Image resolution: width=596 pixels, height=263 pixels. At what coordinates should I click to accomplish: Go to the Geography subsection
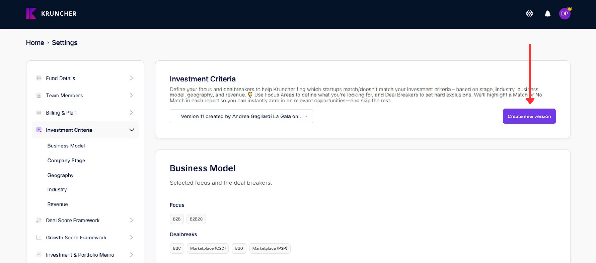click(x=60, y=175)
